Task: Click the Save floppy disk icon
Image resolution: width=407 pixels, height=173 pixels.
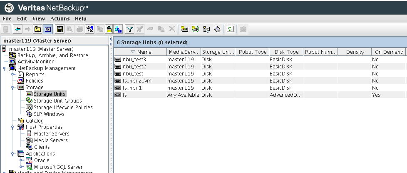Action: click(x=60, y=29)
